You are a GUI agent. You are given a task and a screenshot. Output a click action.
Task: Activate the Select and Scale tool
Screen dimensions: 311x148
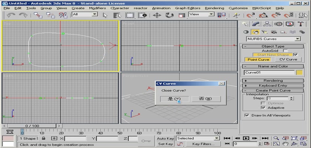click(182, 15)
